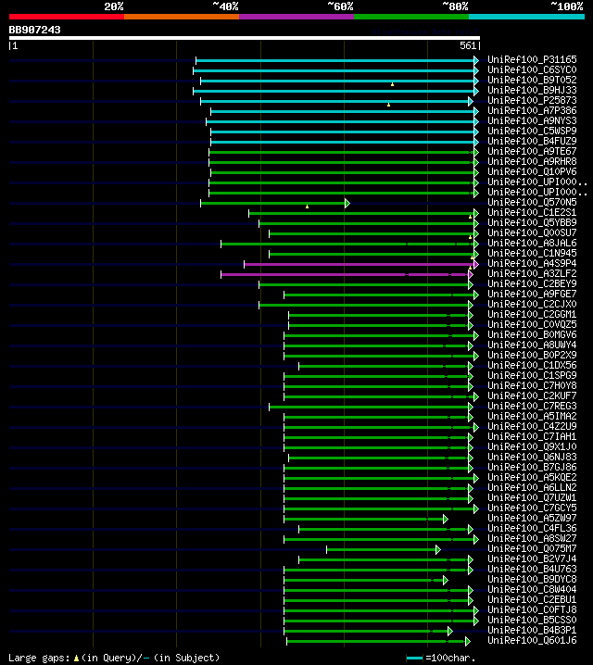Select the UniRef100_A9FGE7 label

tap(532, 294)
